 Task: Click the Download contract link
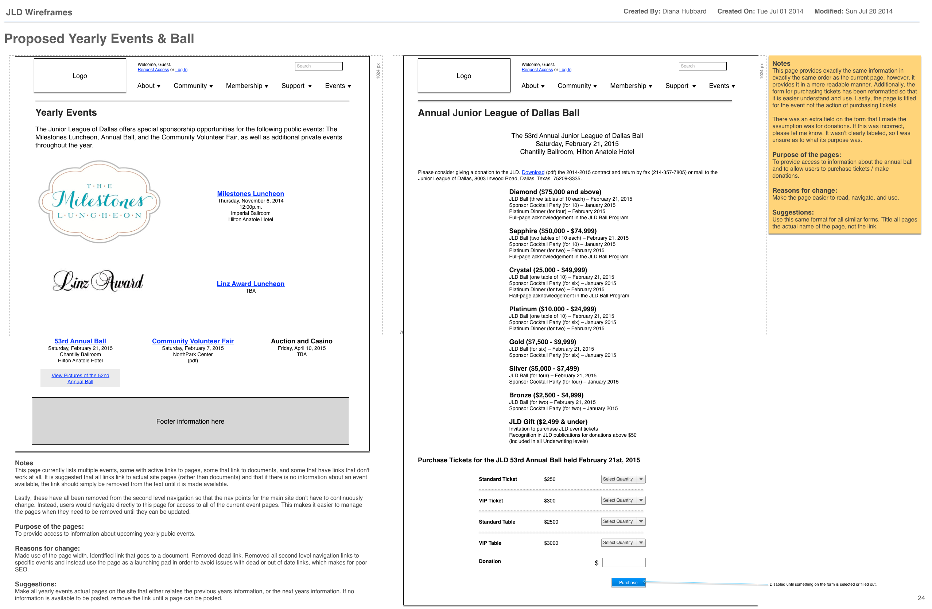tap(533, 173)
